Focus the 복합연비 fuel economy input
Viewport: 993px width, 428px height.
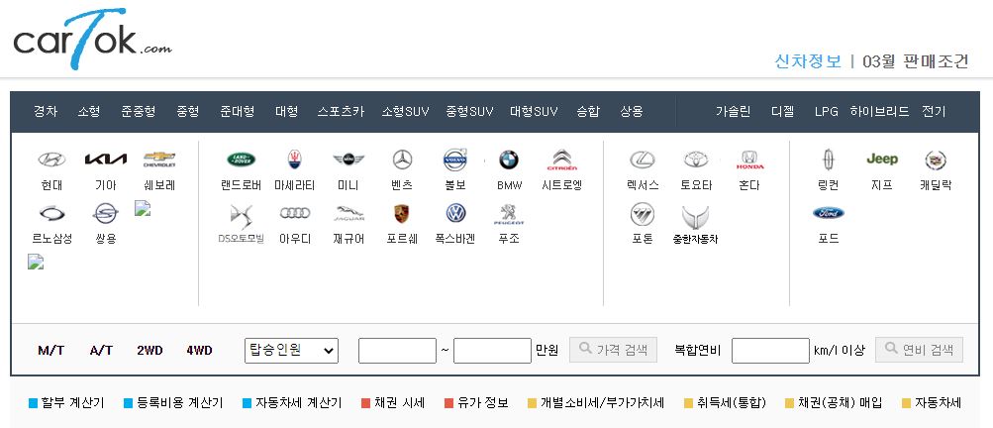tap(770, 351)
